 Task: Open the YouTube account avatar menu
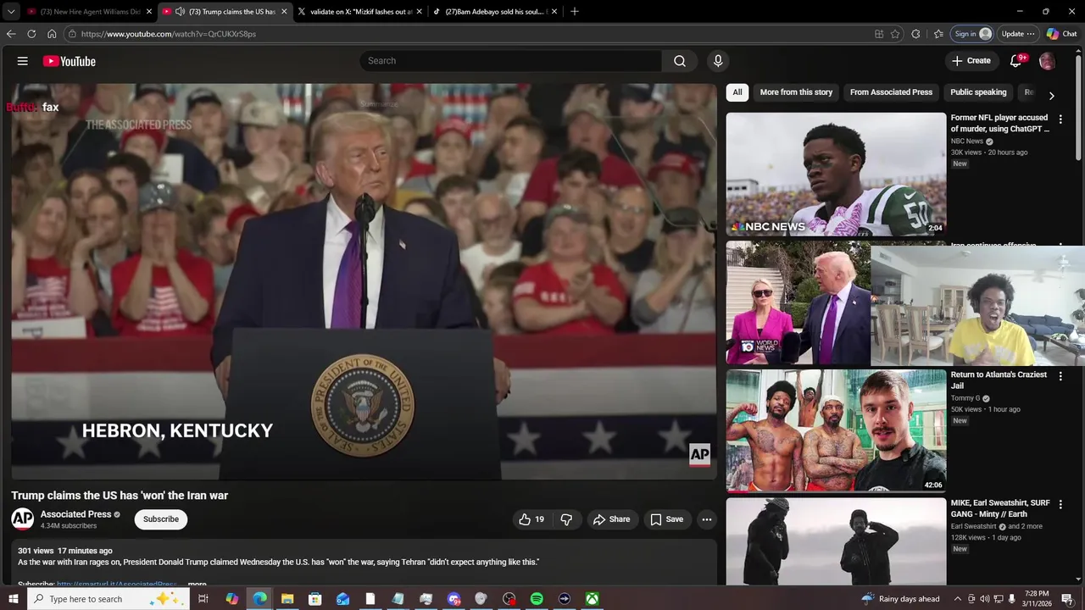(1047, 61)
